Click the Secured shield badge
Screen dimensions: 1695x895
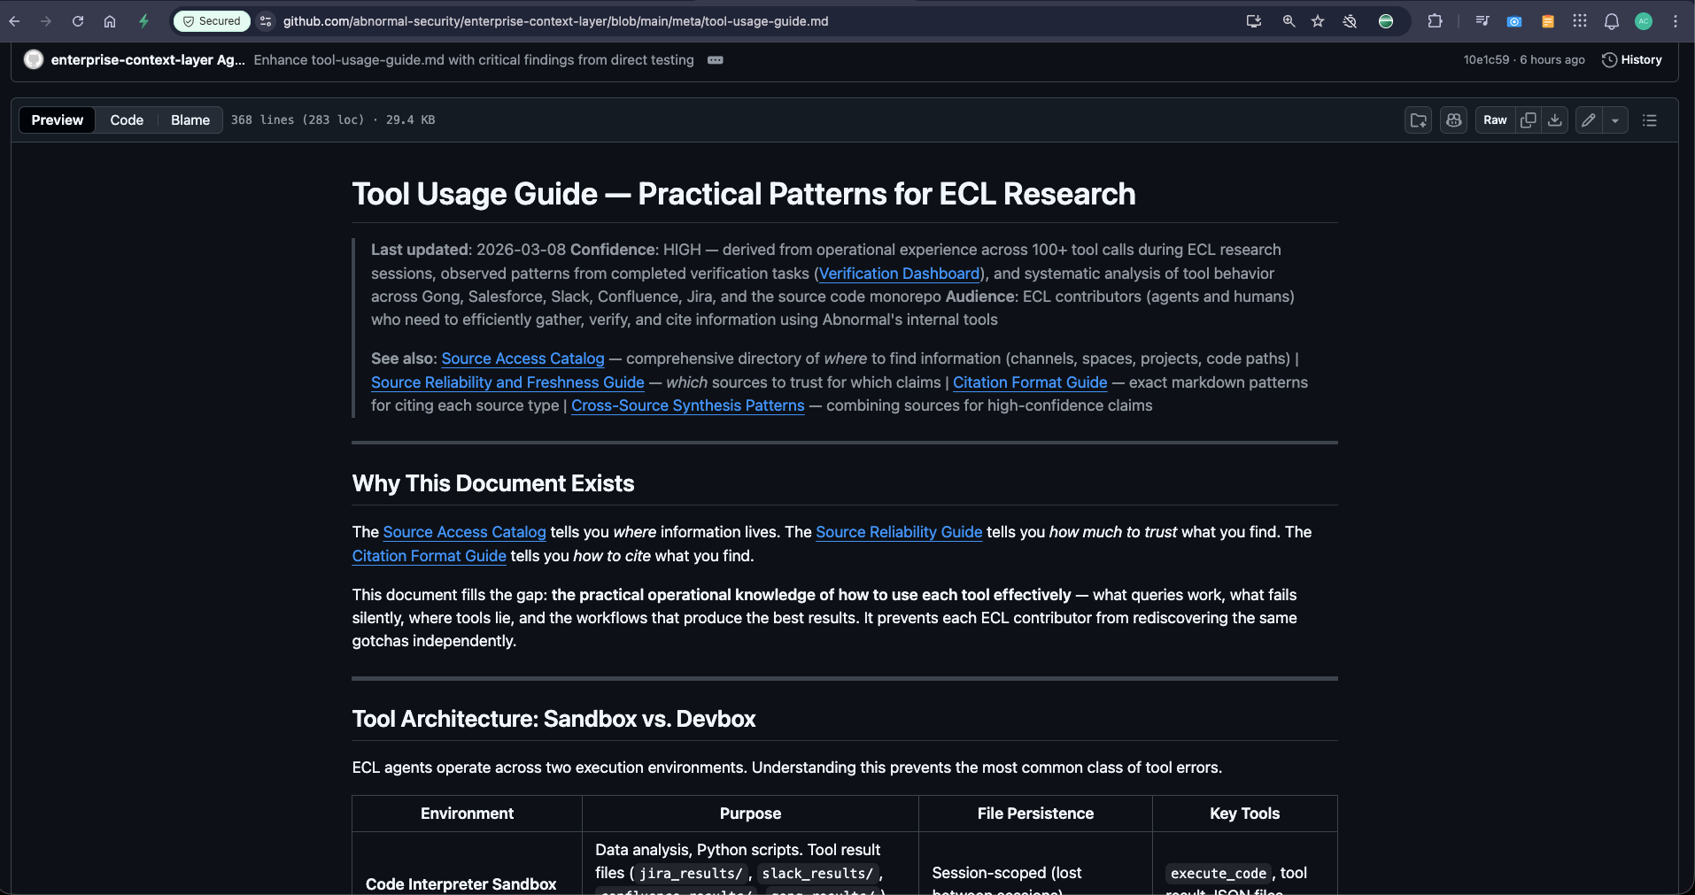click(212, 21)
